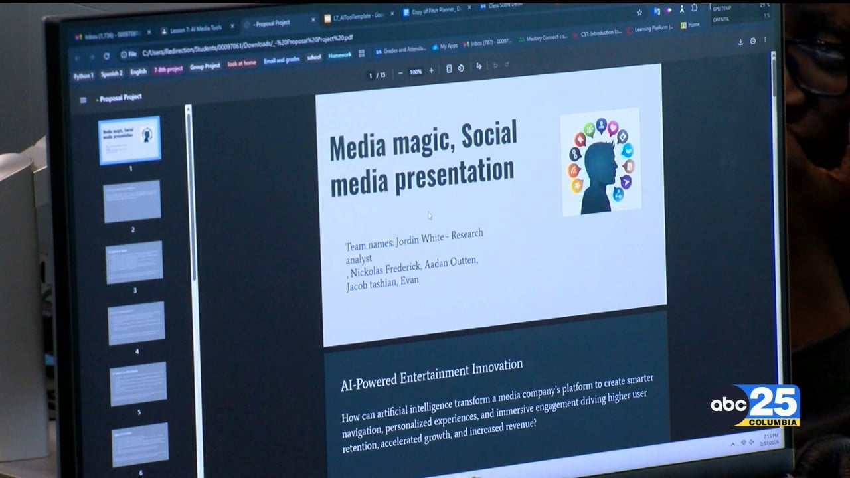Select page 3 thumbnail in sidebar
This screenshot has height=478, width=850.
click(134, 262)
